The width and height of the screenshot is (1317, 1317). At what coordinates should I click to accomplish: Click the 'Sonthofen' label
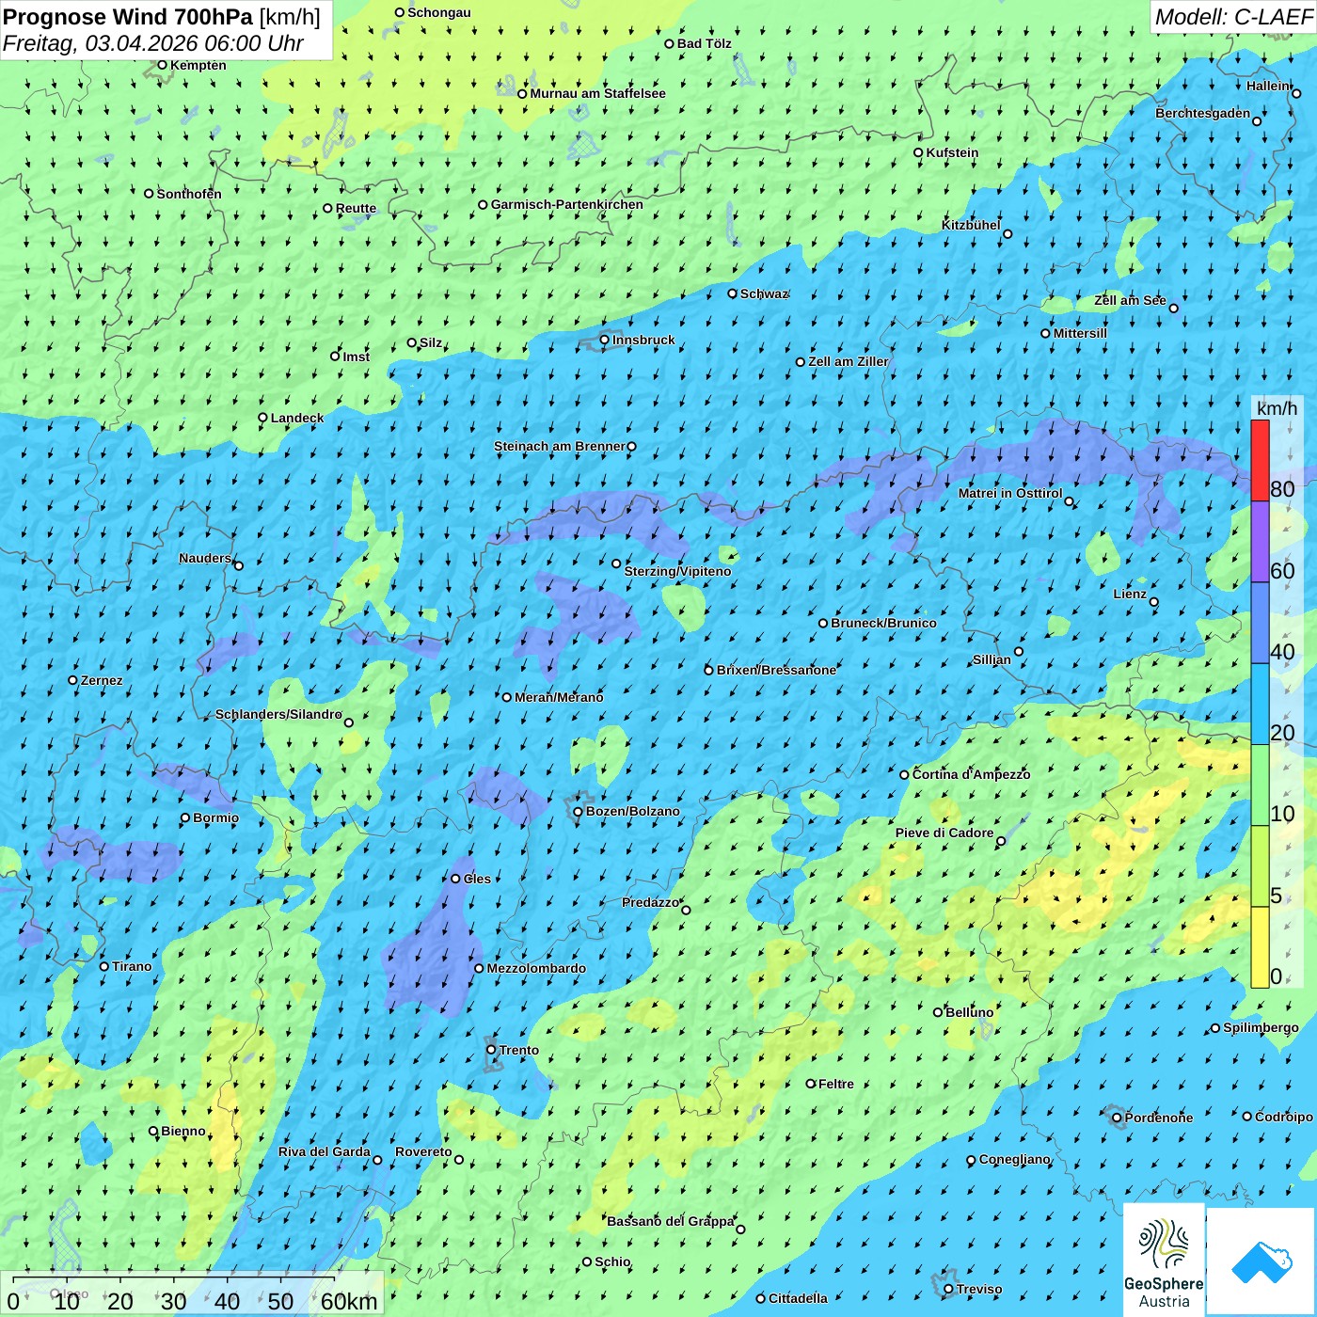[189, 194]
